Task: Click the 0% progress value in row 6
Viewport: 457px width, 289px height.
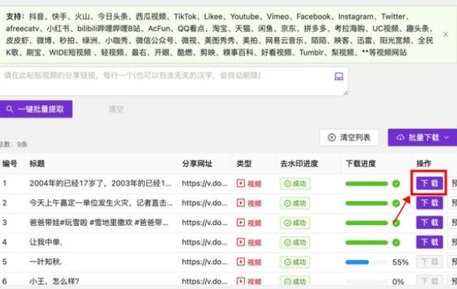Action: click(x=398, y=282)
